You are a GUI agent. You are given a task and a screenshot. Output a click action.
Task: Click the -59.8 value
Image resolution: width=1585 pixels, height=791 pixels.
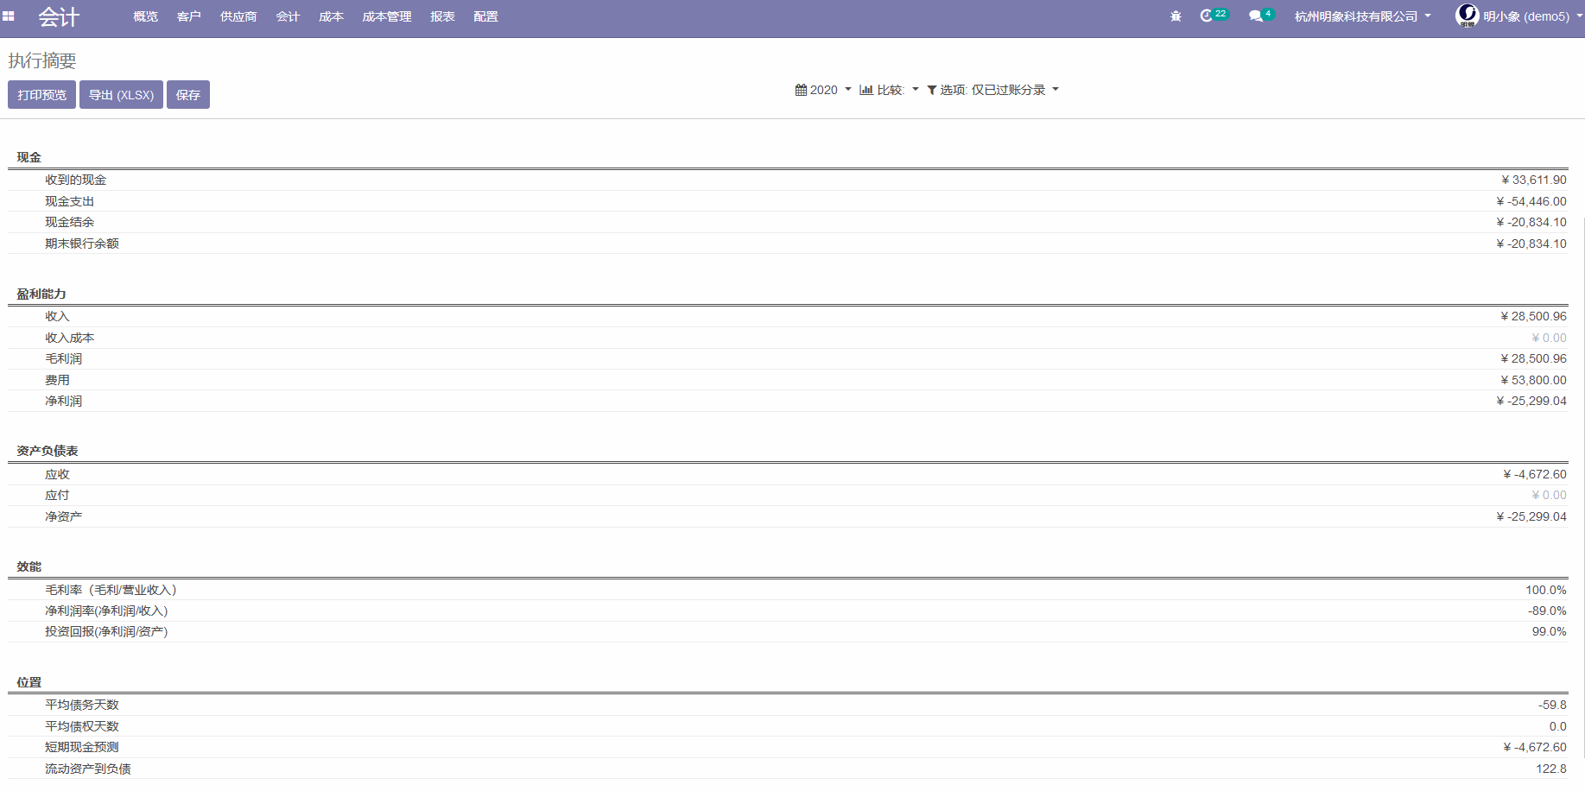tap(1552, 705)
